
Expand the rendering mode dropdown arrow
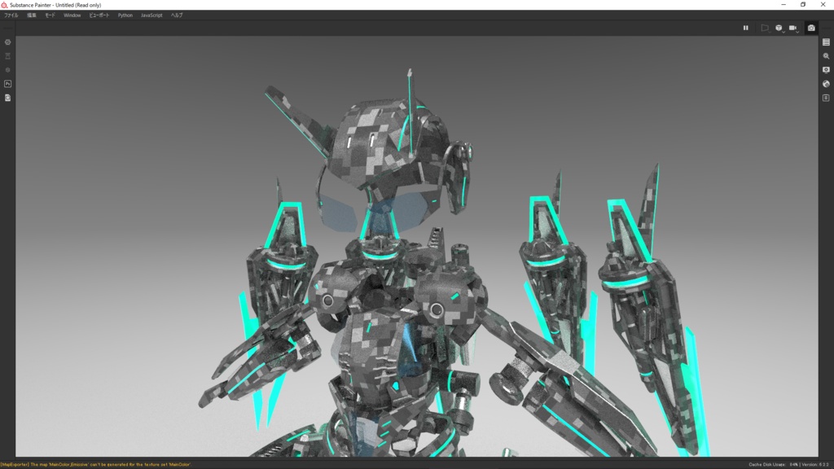(769, 32)
